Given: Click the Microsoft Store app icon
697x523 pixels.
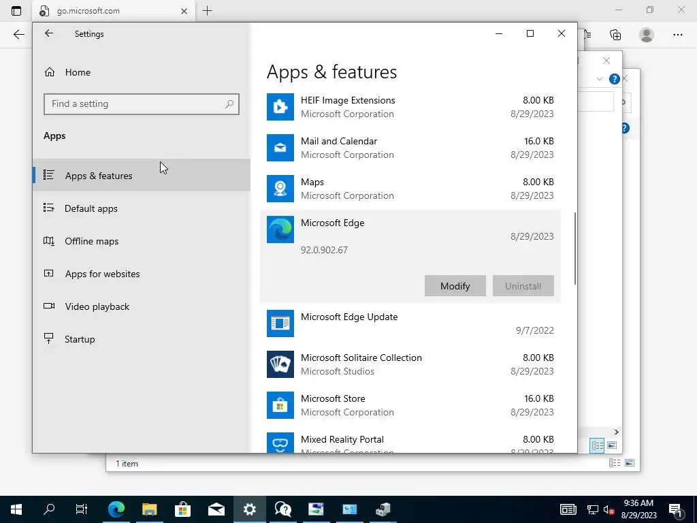Looking at the screenshot, I should point(280,405).
